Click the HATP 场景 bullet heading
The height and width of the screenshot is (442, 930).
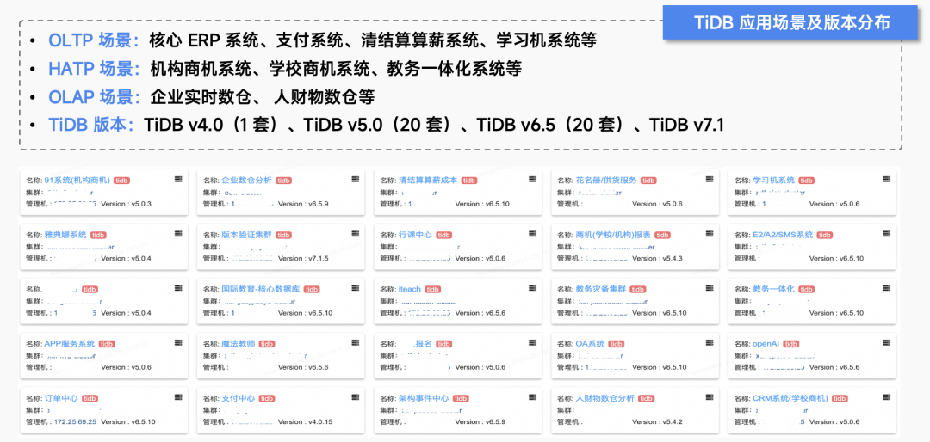point(93,69)
